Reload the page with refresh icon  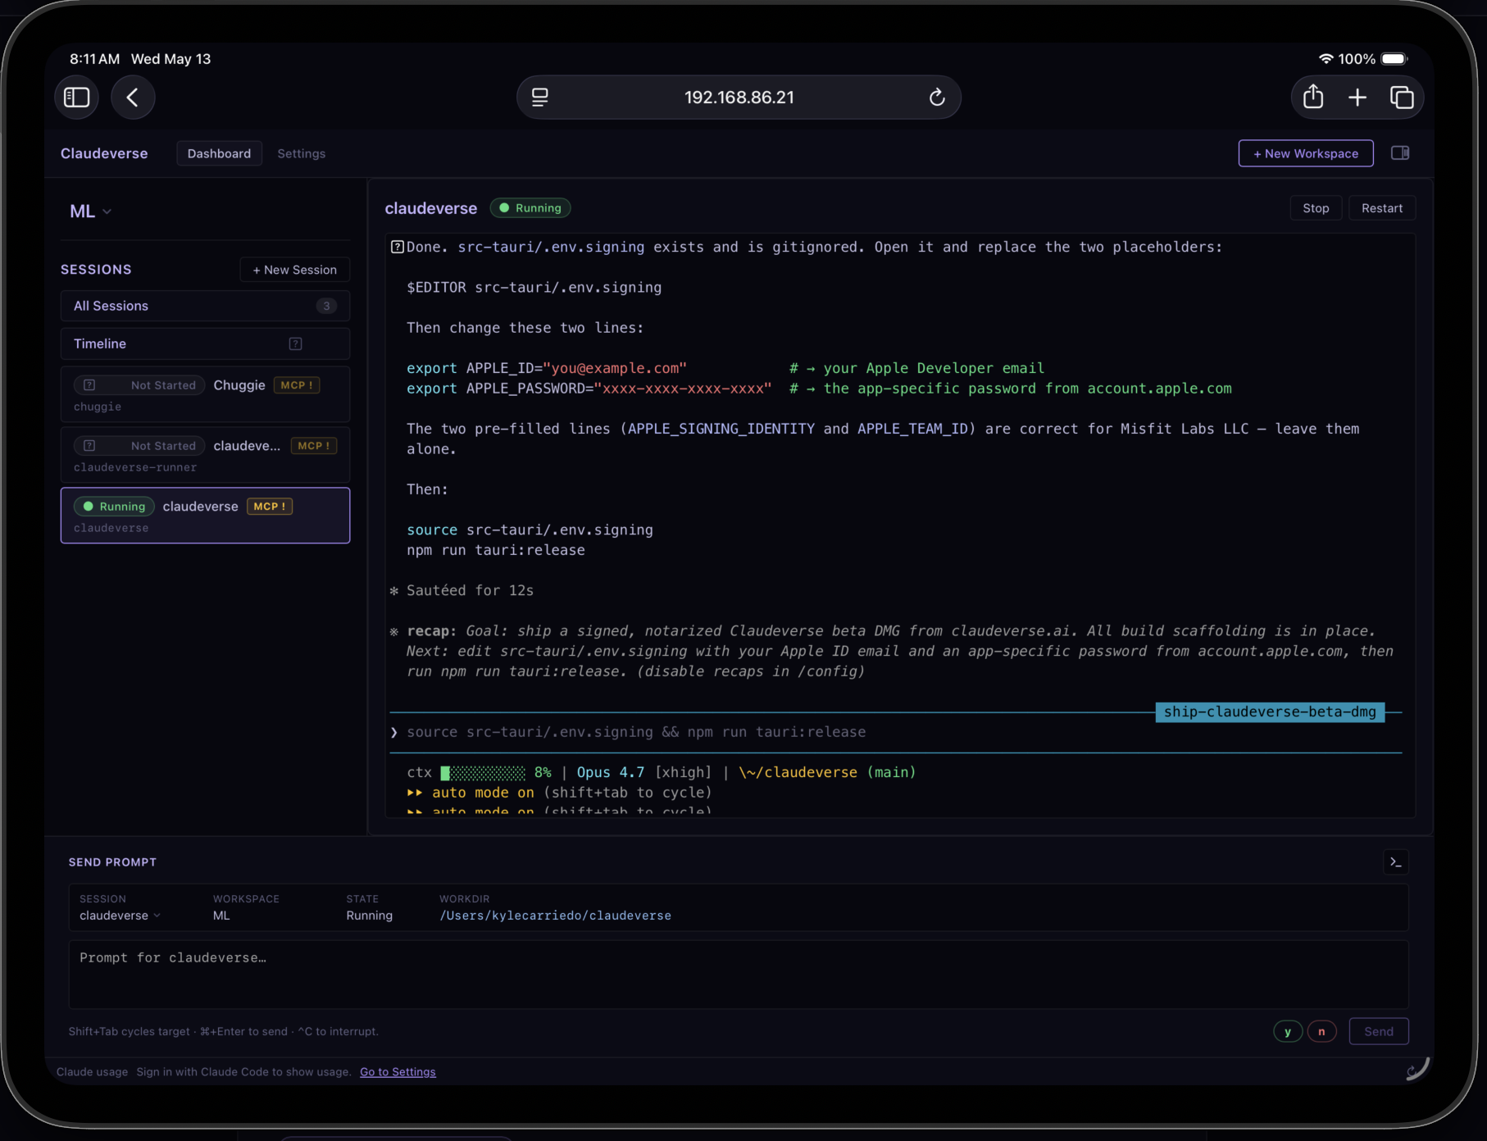(937, 98)
